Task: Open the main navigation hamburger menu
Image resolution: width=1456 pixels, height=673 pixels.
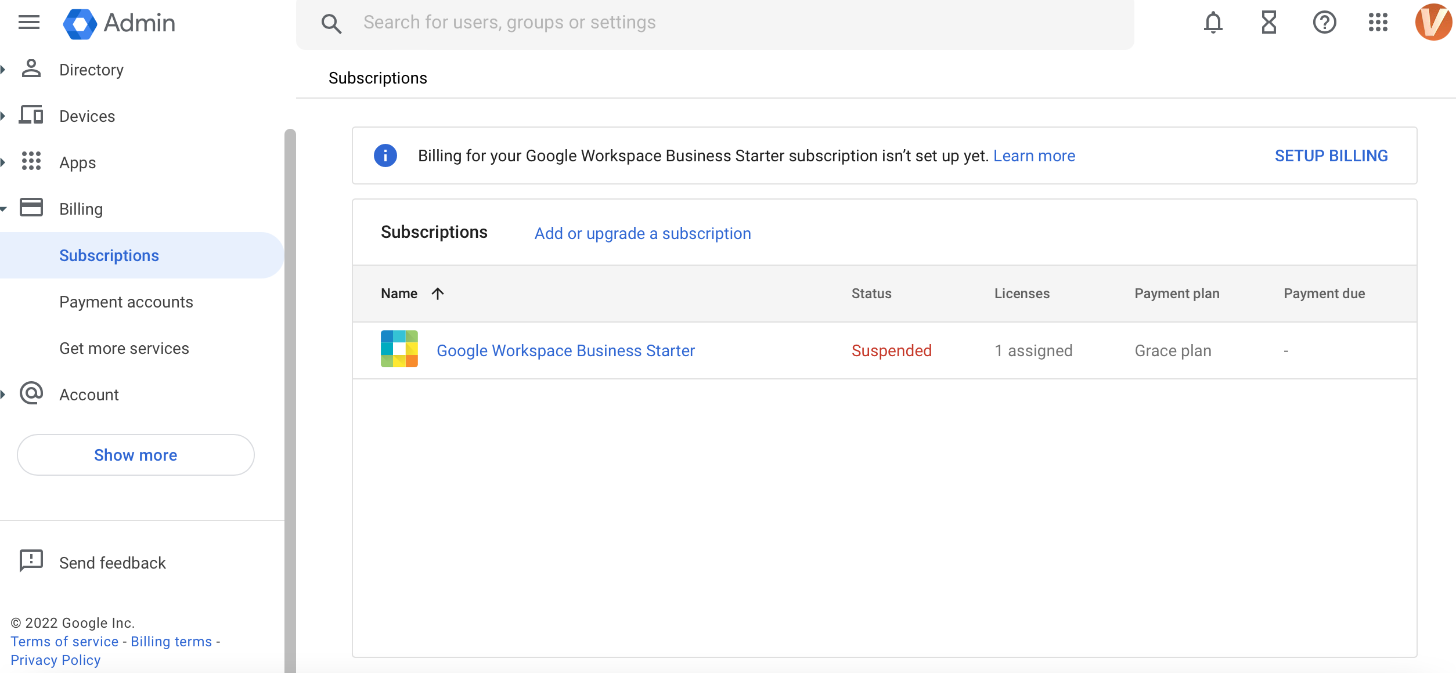Action: coord(28,22)
